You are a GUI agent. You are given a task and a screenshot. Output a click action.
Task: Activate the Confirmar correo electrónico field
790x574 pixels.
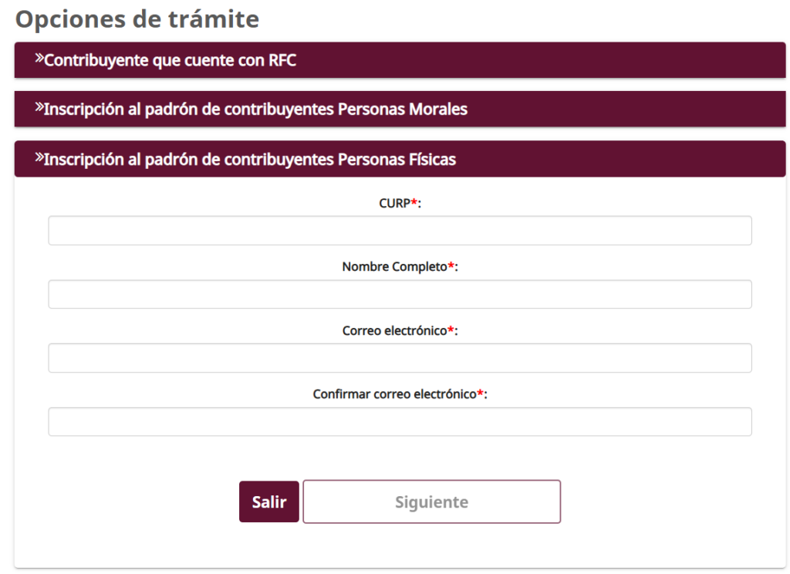[x=400, y=422]
